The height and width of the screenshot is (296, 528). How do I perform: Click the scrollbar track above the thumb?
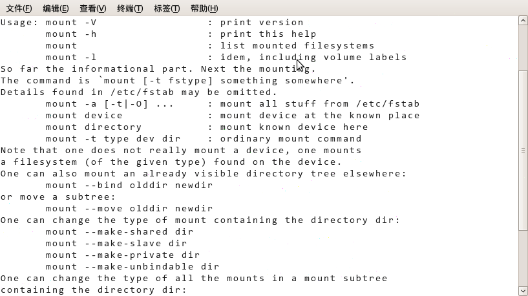coord(523,48)
